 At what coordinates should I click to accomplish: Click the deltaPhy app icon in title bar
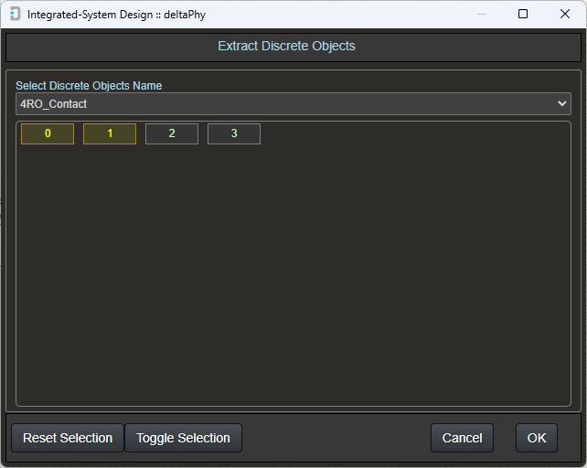pyautogui.click(x=15, y=15)
